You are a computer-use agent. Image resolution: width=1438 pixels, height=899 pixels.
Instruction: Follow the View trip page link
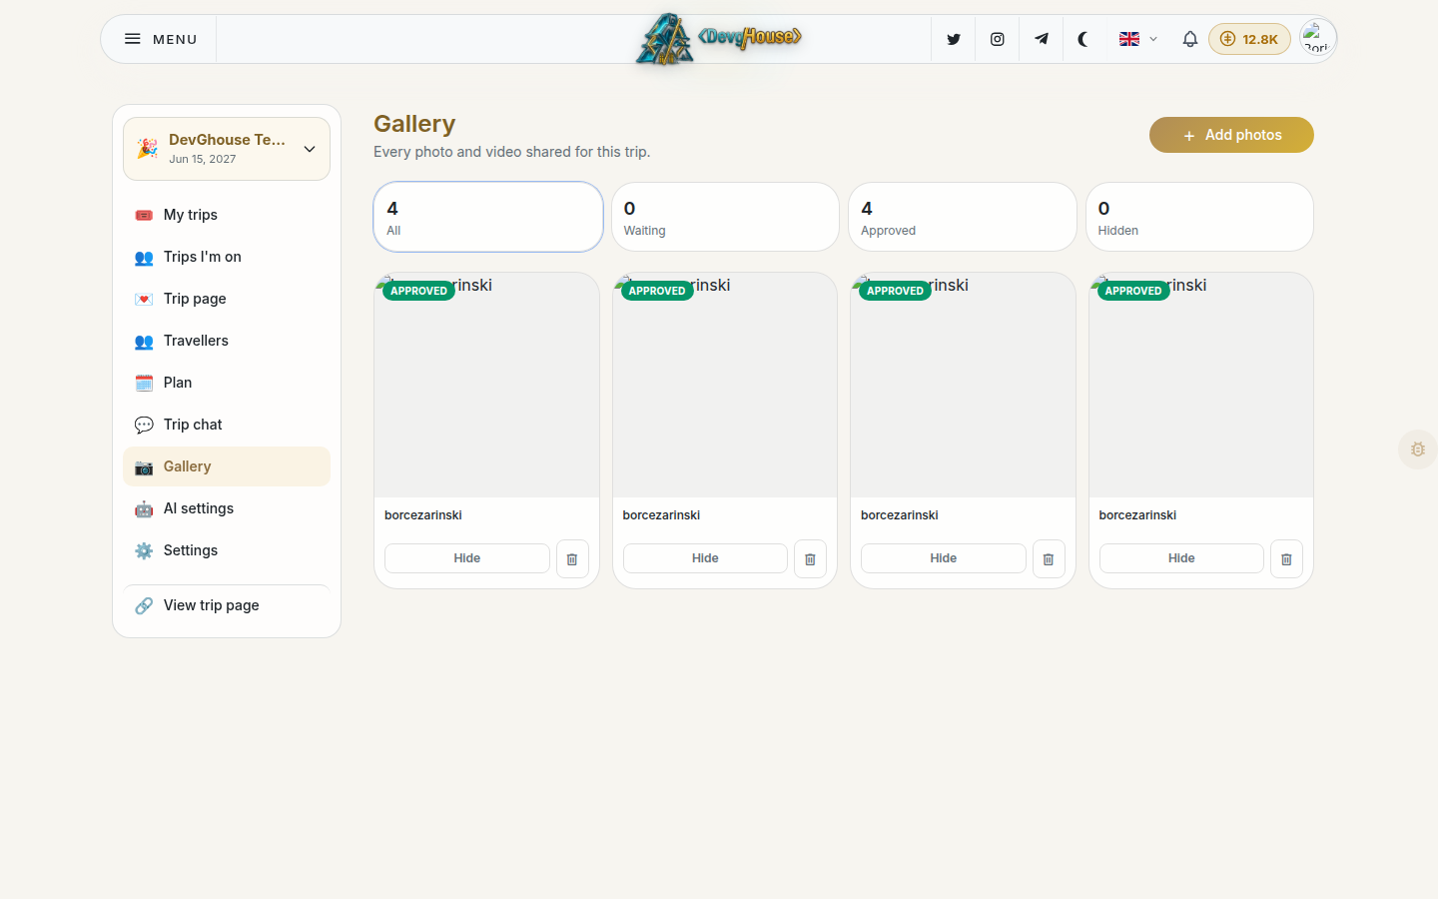[227, 605]
